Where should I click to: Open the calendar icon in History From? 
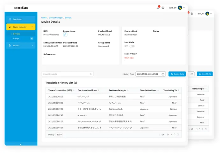click(x=163, y=74)
